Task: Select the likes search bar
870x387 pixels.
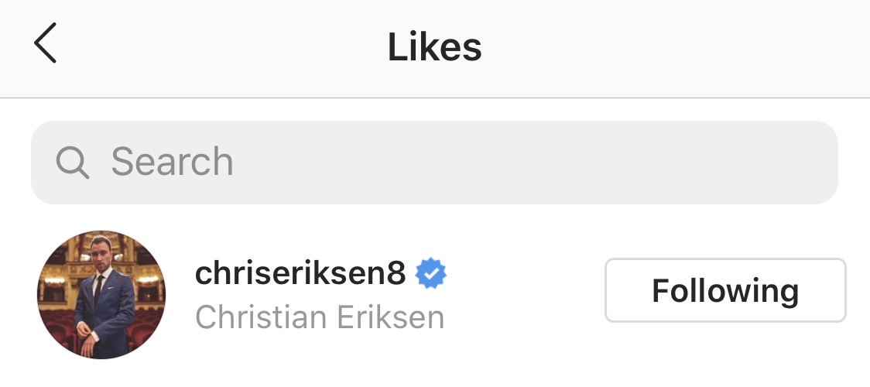Action: click(434, 163)
